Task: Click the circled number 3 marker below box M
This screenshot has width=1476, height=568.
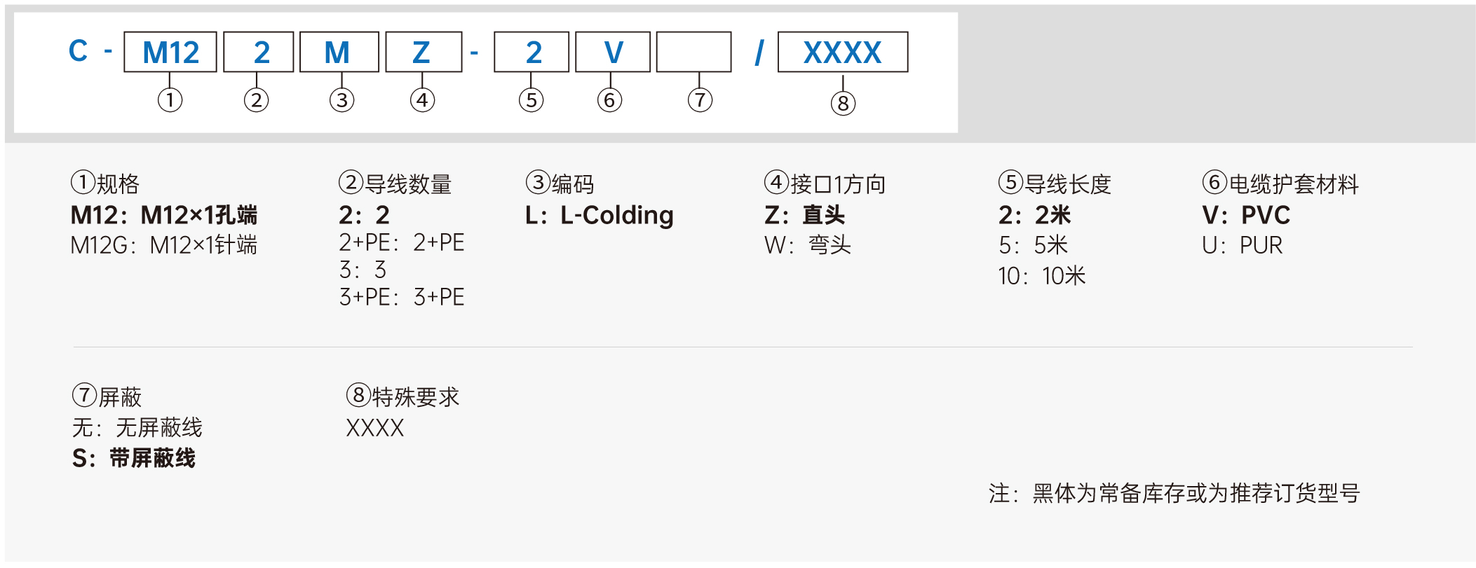Action: click(x=341, y=100)
